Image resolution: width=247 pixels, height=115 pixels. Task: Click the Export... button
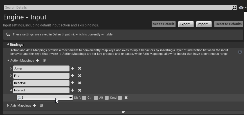186,24
